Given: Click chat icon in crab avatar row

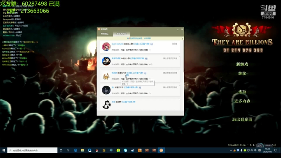Looking at the screenshot, I should pyautogui.click(x=145, y=73).
